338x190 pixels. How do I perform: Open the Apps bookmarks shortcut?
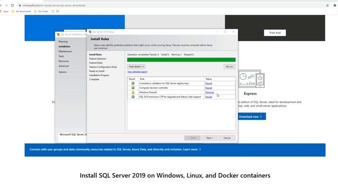pyautogui.click(x=4, y=12)
